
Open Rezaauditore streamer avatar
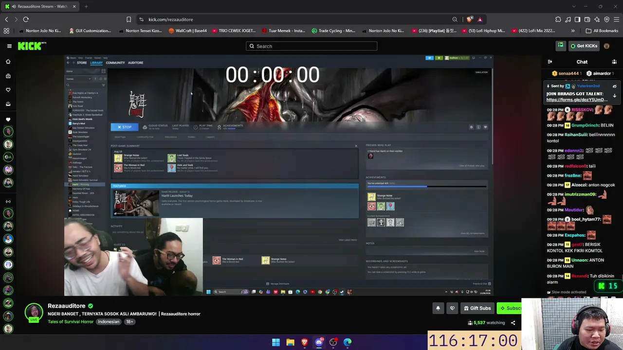pos(34,313)
